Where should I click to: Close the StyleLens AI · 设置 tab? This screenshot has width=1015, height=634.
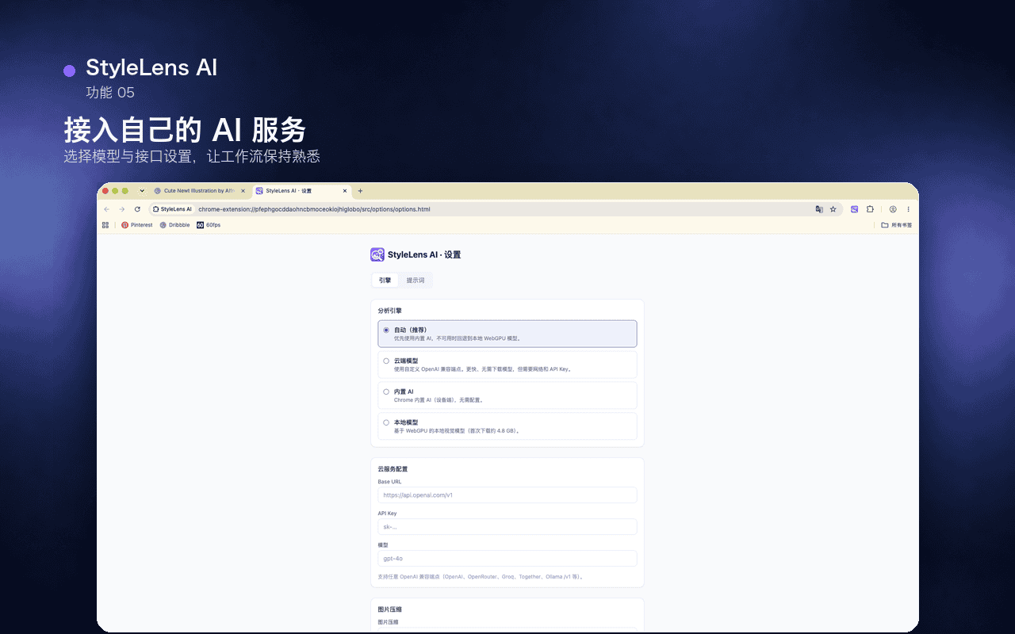[x=344, y=191]
